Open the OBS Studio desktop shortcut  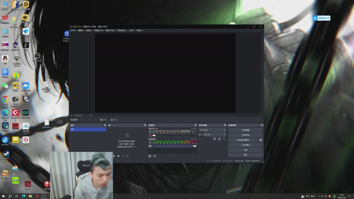coord(37,57)
